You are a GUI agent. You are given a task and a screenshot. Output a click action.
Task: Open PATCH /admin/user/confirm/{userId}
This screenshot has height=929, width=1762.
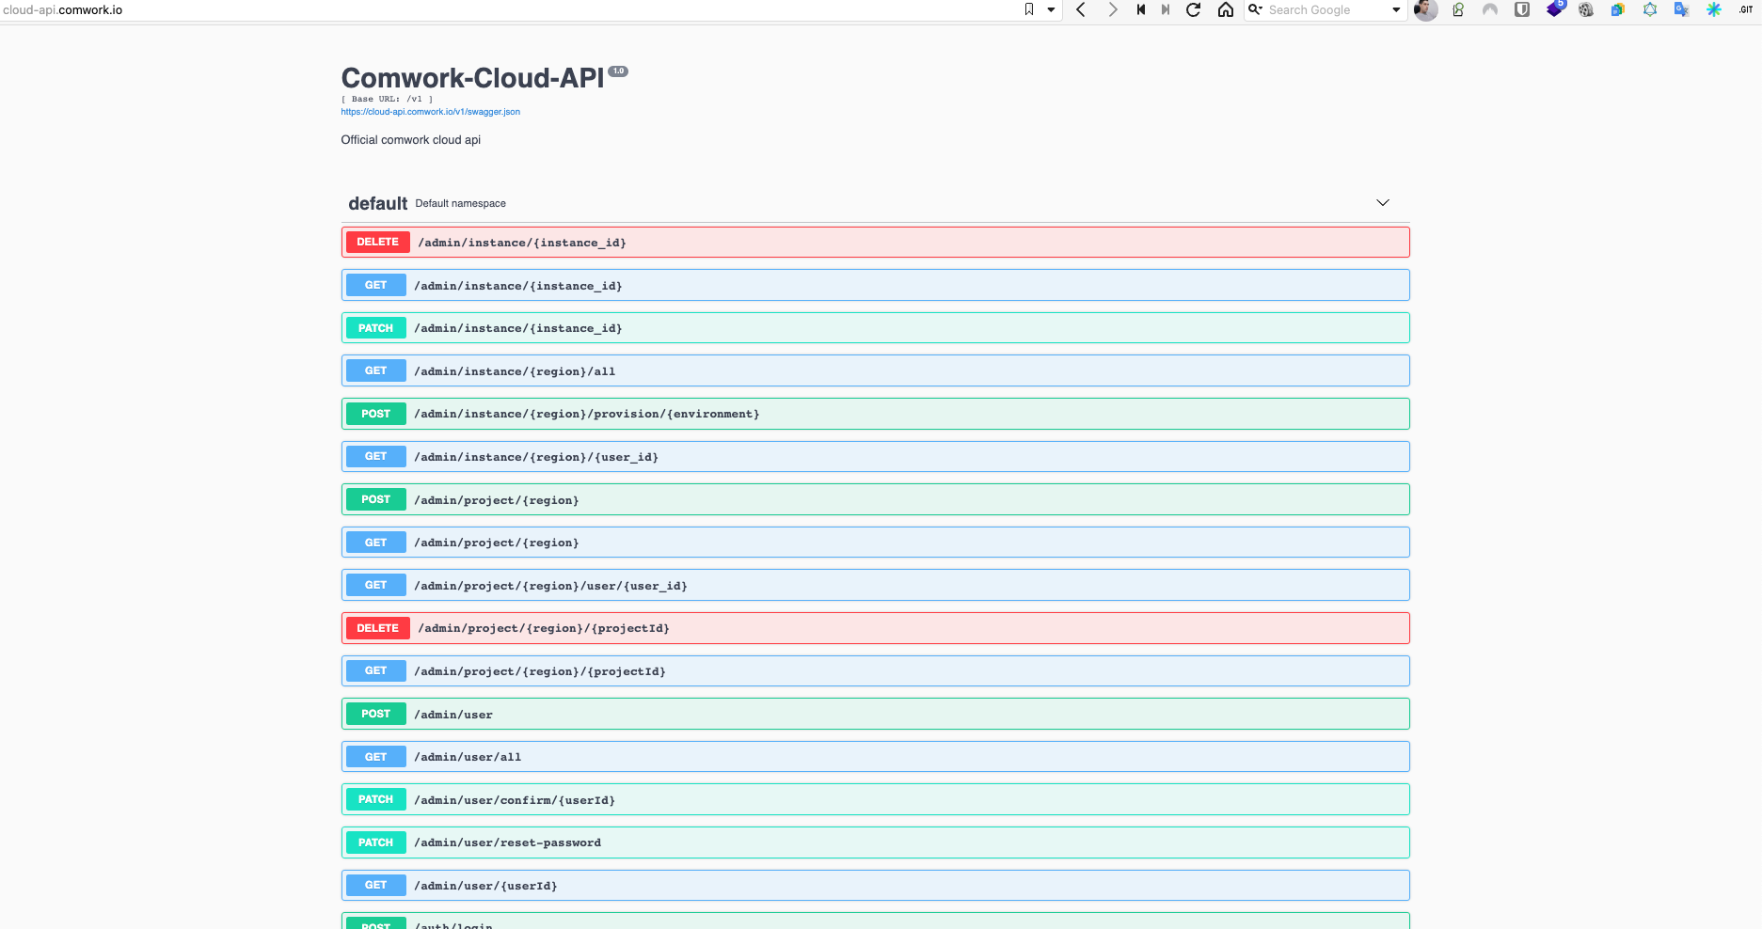click(875, 799)
